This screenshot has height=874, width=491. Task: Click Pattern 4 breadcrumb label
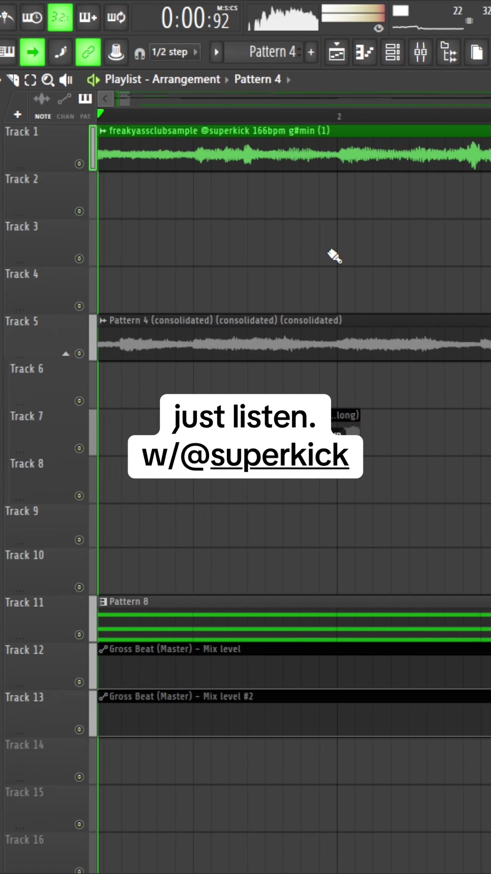(257, 79)
